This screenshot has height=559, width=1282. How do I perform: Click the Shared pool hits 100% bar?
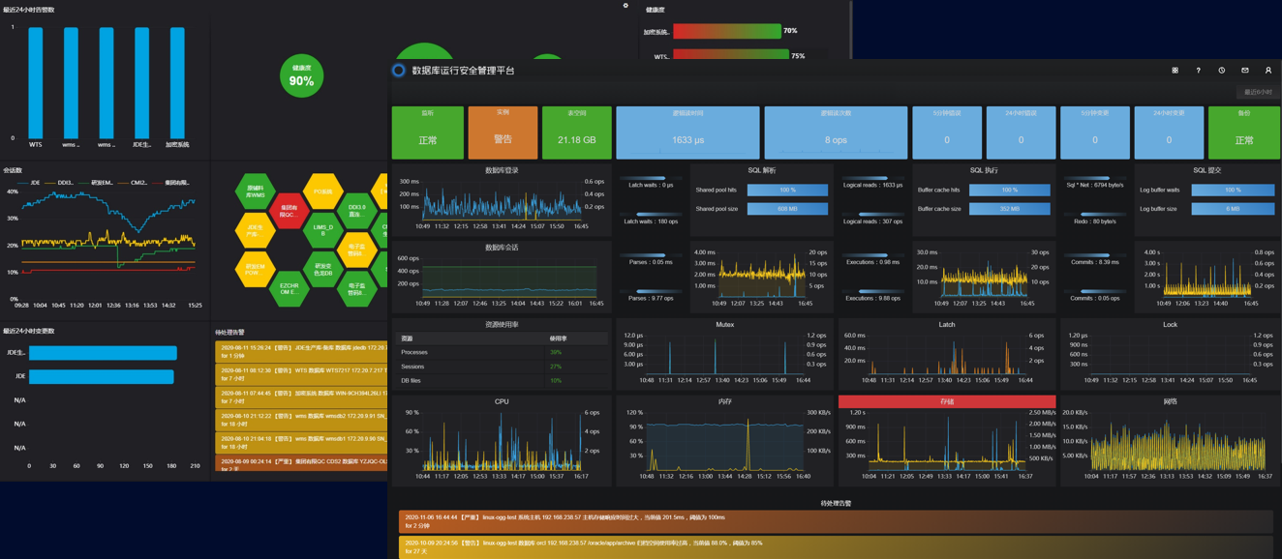click(787, 191)
